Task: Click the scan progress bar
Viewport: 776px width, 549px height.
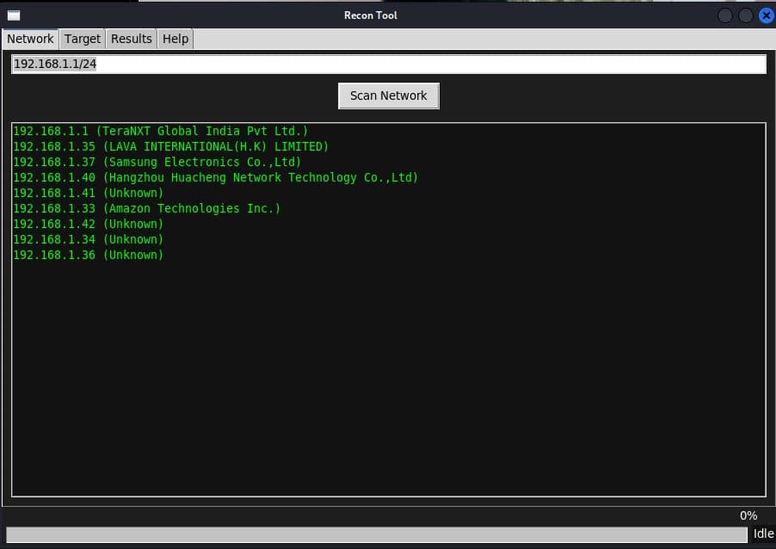Action: click(376, 534)
